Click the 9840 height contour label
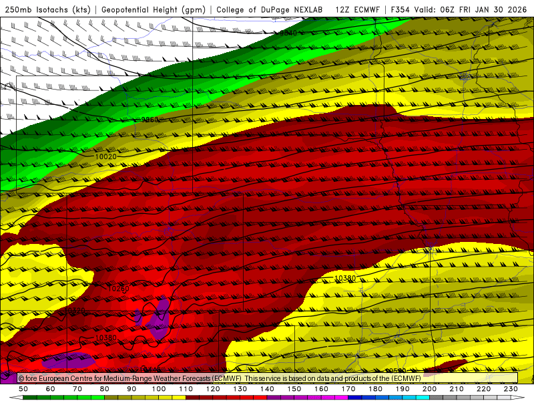 (288, 33)
